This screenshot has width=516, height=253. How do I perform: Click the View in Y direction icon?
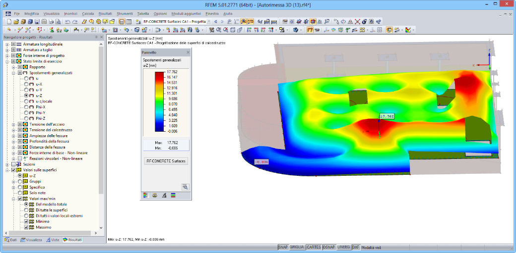click(256, 30)
